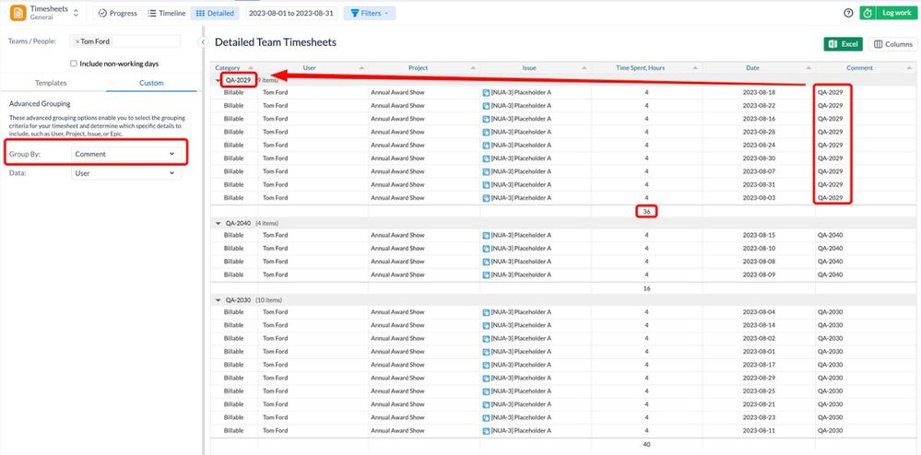Image resolution: width=921 pixels, height=455 pixels.
Task: Click Tom Ford in the 2023-08-23 row
Action: tap(275, 417)
